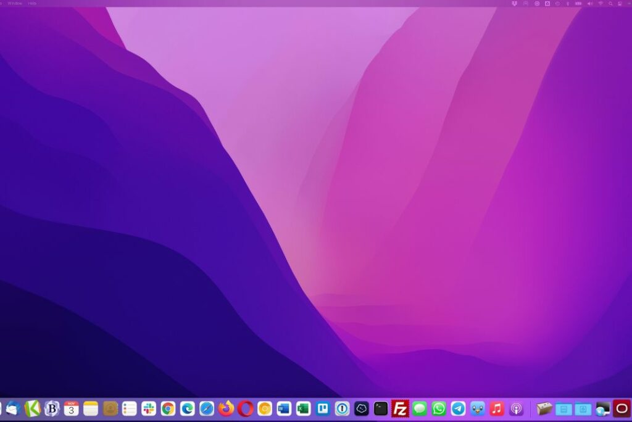
Task: Open Safari browser in the dock
Action: click(207, 408)
